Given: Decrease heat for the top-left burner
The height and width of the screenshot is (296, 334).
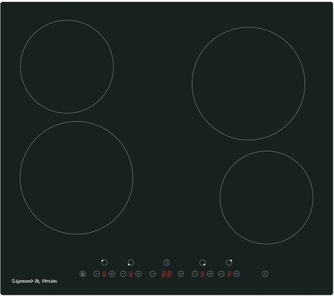Looking at the screenshot, I should point(96,274).
